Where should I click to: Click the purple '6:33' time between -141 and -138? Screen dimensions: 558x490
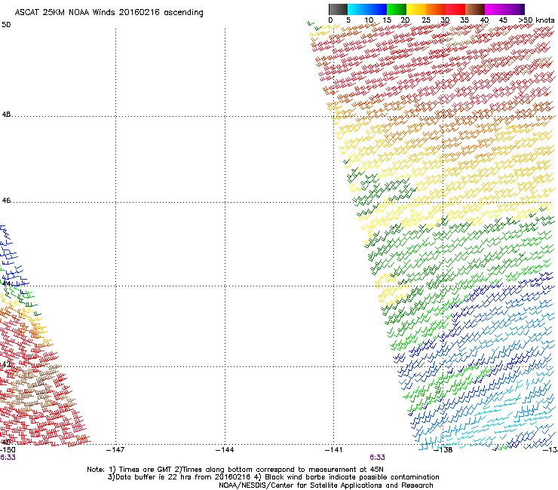377,458
